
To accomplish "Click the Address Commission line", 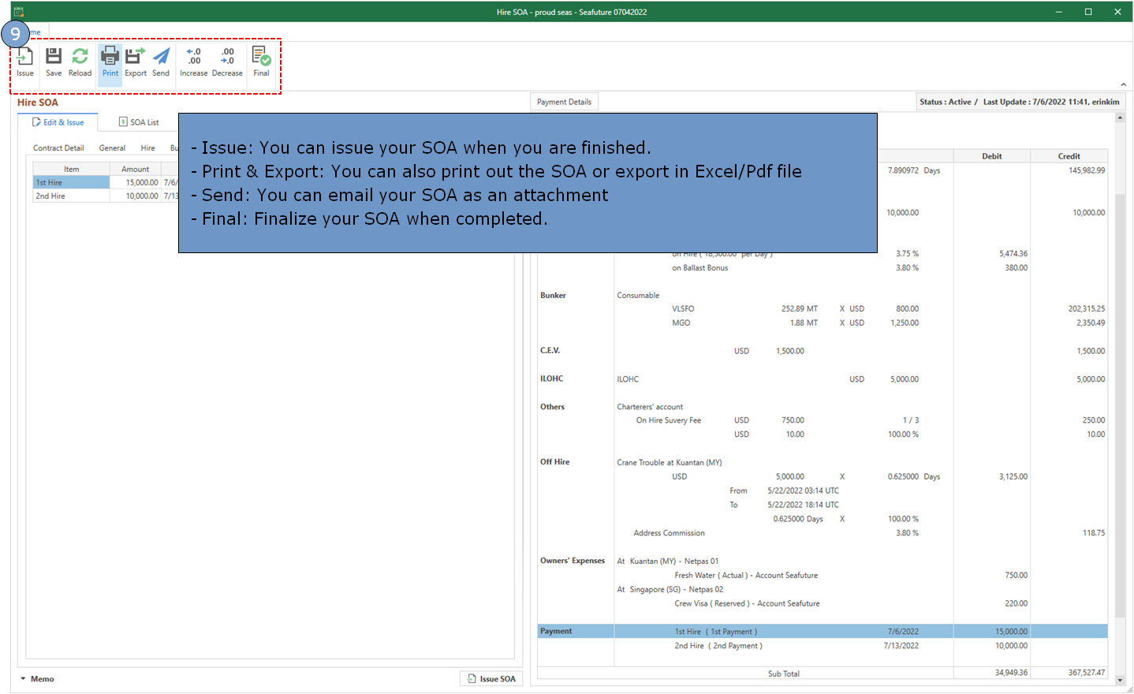I will 669,533.
